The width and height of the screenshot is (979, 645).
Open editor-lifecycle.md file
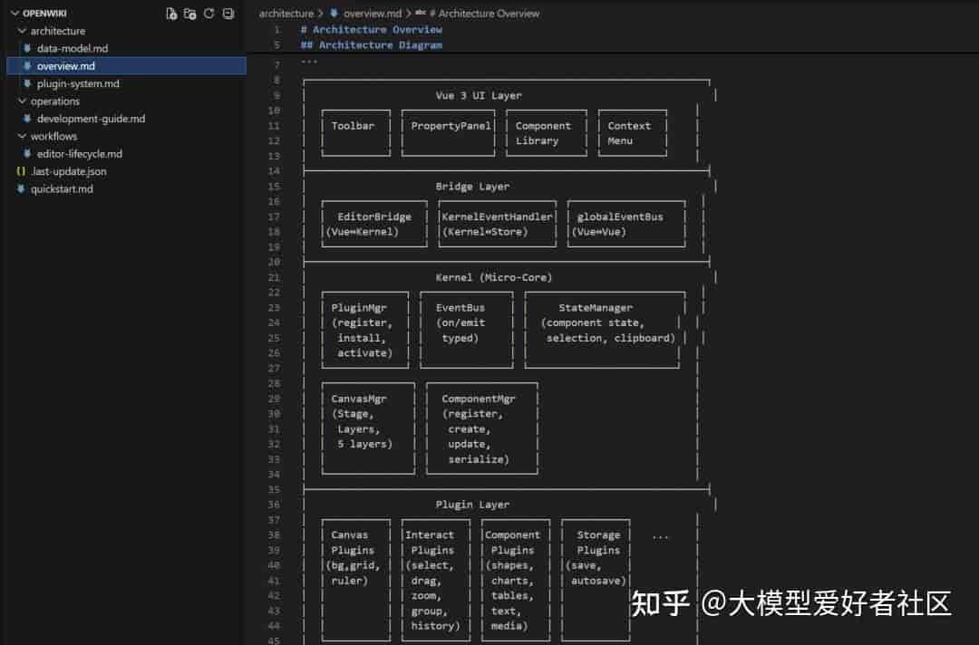coord(79,153)
